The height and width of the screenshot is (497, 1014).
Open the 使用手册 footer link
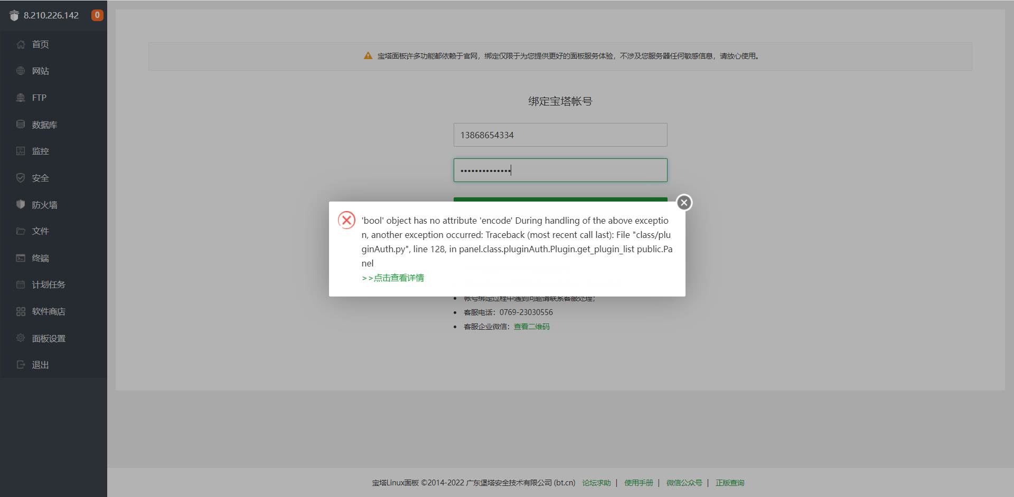638,482
